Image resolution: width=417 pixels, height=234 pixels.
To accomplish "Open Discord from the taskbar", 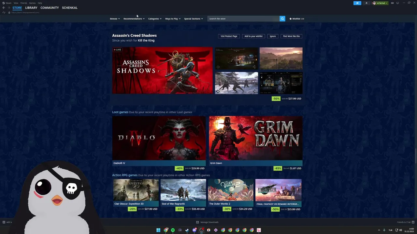I will pyautogui.click(x=194, y=230).
